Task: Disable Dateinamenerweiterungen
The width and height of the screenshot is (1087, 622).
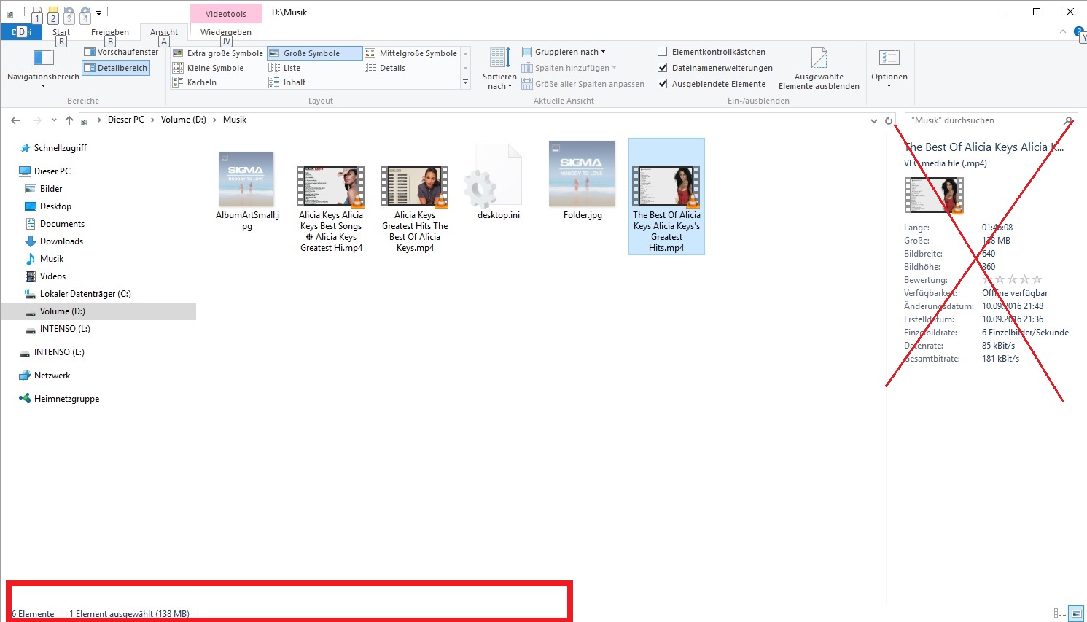Action: click(x=663, y=67)
